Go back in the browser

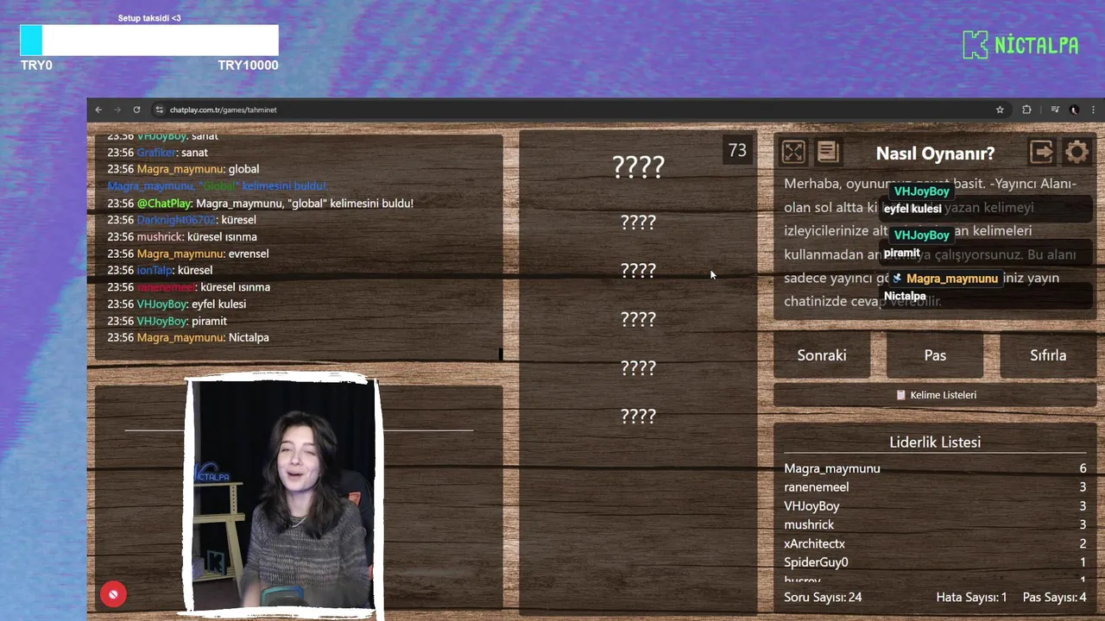(x=98, y=110)
